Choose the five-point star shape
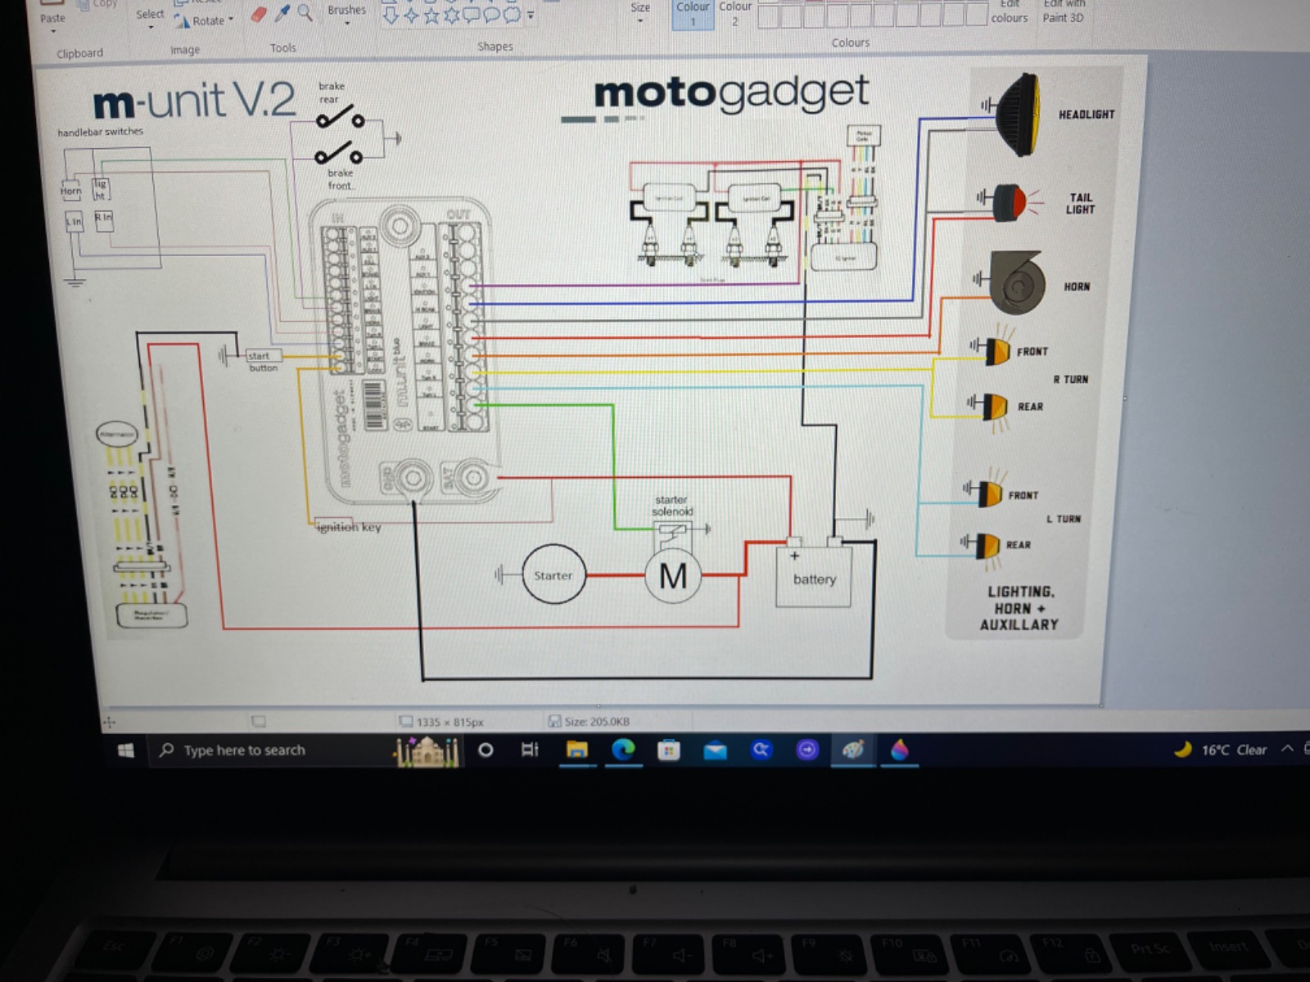The width and height of the screenshot is (1310, 982). (x=431, y=16)
